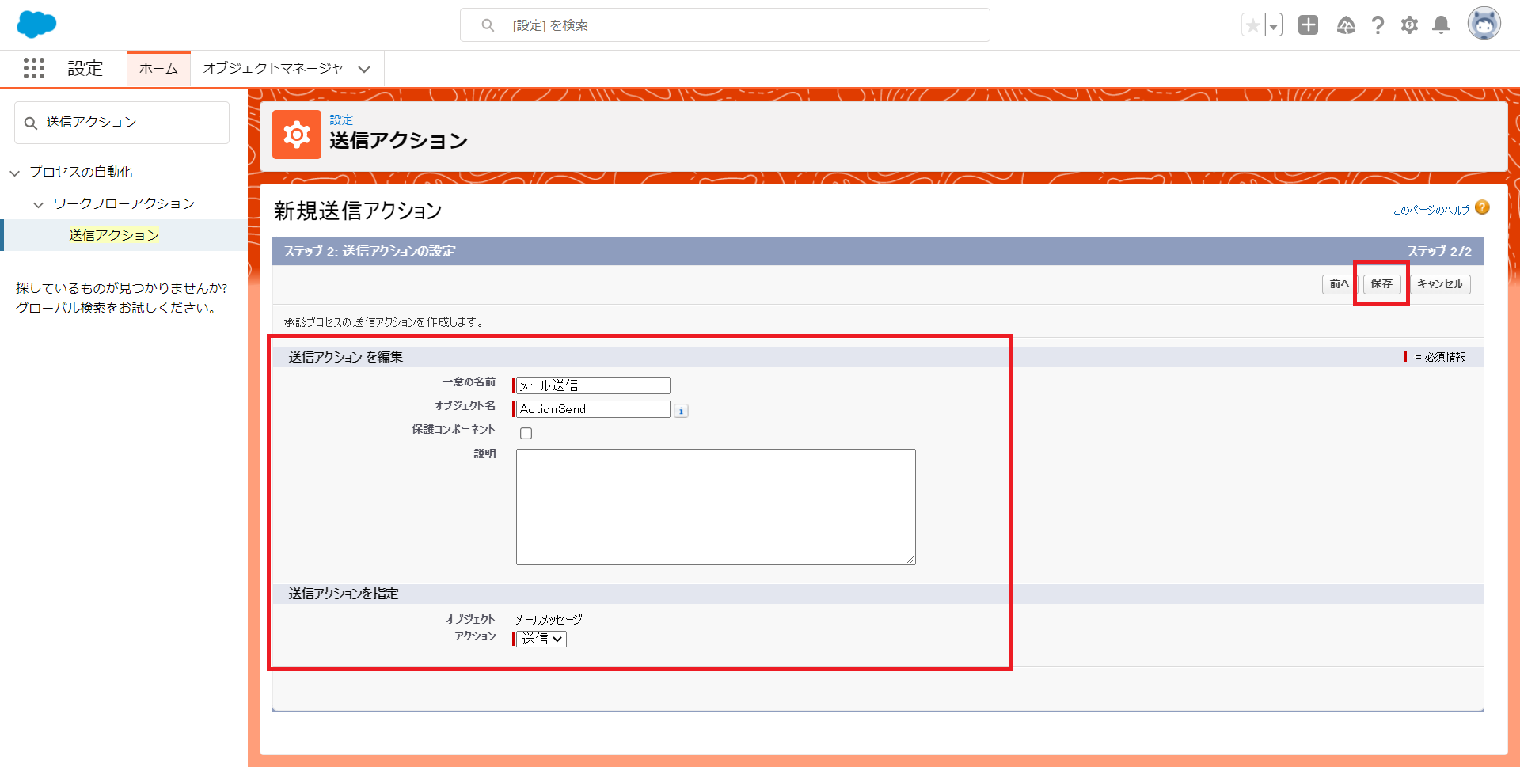Collapse the ワークフローアクション tree node
Image resolution: width=1520 pixels, height=767 pixels.
(38, 204)
